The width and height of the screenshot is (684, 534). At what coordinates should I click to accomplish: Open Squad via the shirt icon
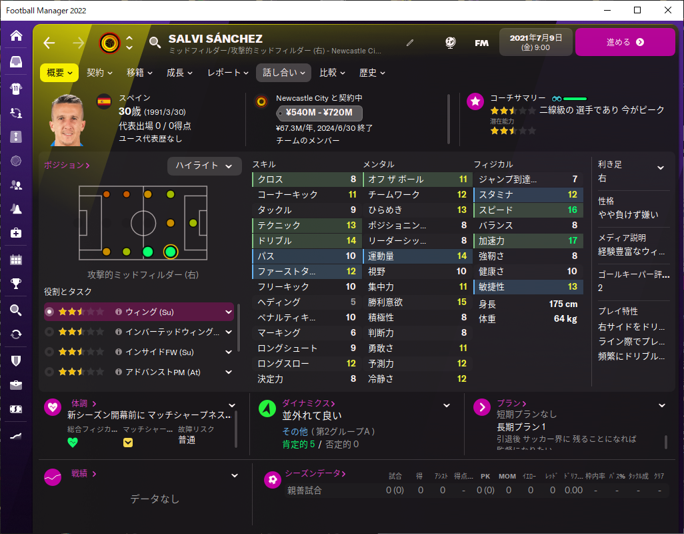pyautogui.click(x=16, y=89)
